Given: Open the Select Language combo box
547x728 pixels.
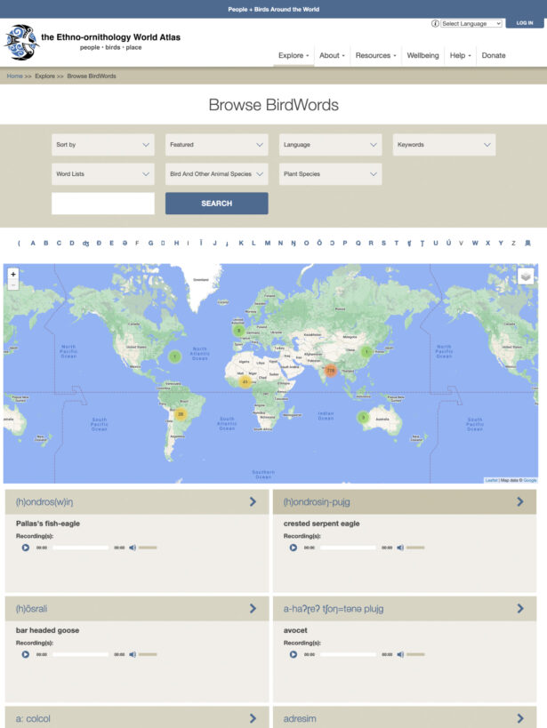Looking at the screenshot, I should [471, 23].
